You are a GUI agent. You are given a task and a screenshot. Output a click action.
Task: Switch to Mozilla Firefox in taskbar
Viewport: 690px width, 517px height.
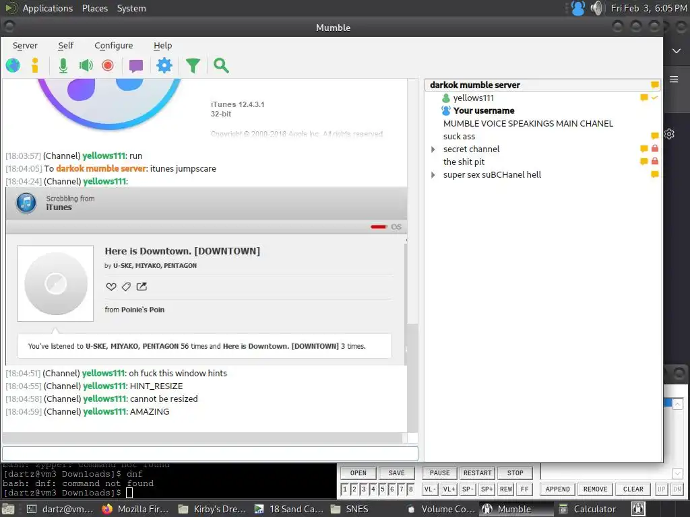click(135, 509)
